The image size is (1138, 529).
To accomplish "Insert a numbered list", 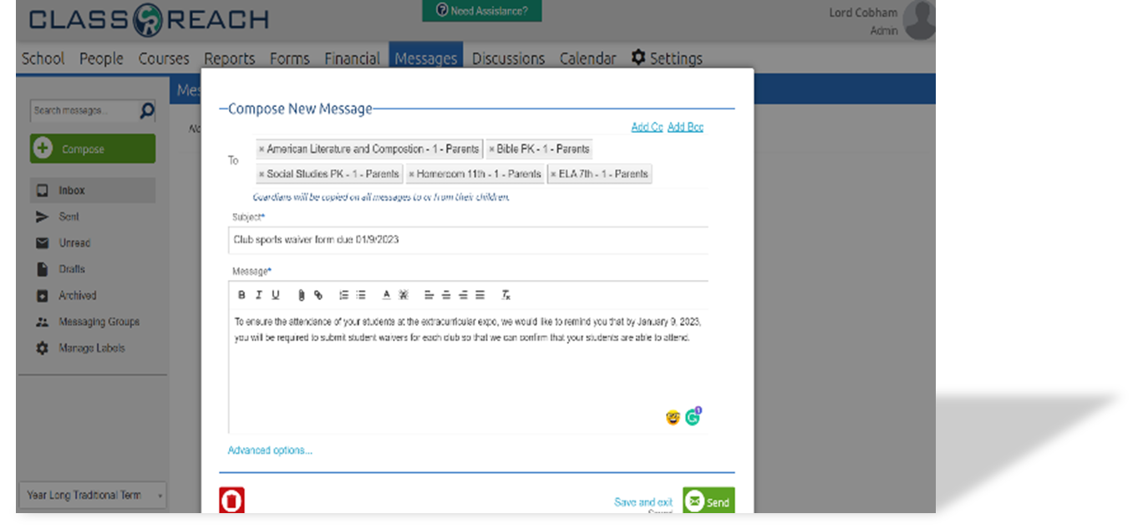I will tap(343, 295).
